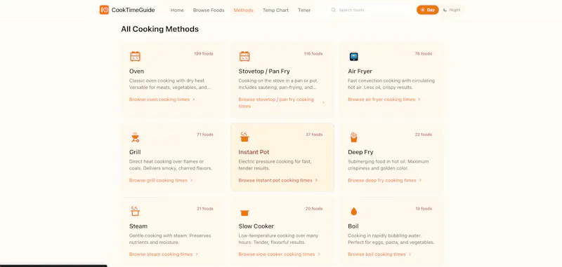Click the CookTimeGuide logo icon
This screenshot has height=267, width=562.
(x=104, y=10)
